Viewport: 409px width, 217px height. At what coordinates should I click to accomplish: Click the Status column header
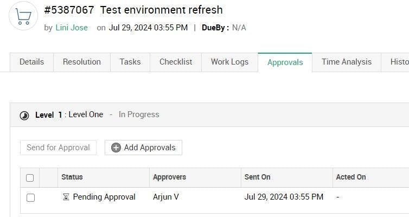(72, 177)
